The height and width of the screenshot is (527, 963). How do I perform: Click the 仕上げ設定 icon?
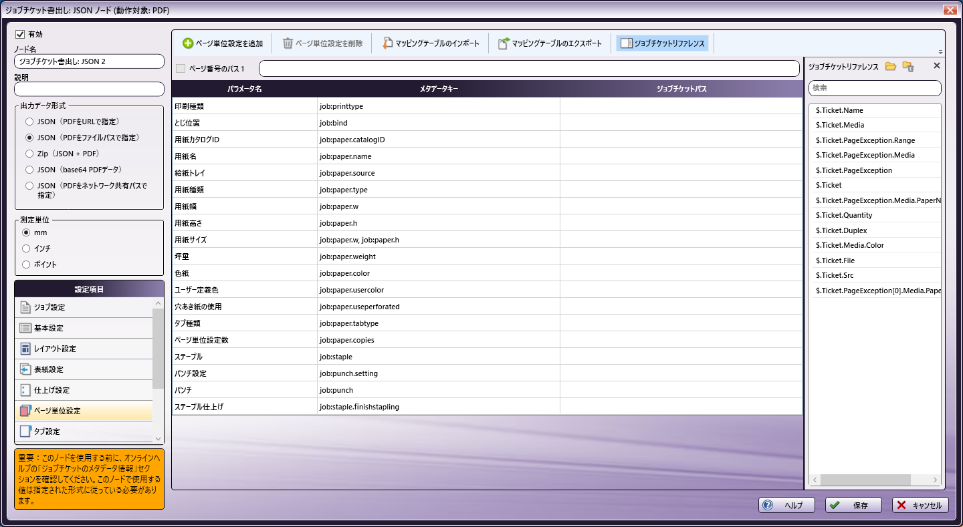click(x=25, y=390)
